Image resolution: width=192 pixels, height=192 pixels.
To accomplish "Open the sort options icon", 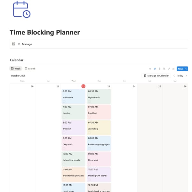I will pyautogui.click(x=155, y=69).
